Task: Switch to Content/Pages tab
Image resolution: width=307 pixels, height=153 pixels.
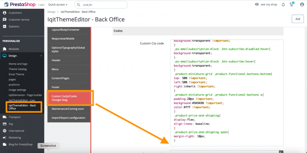Action: [x=69, y=78]
